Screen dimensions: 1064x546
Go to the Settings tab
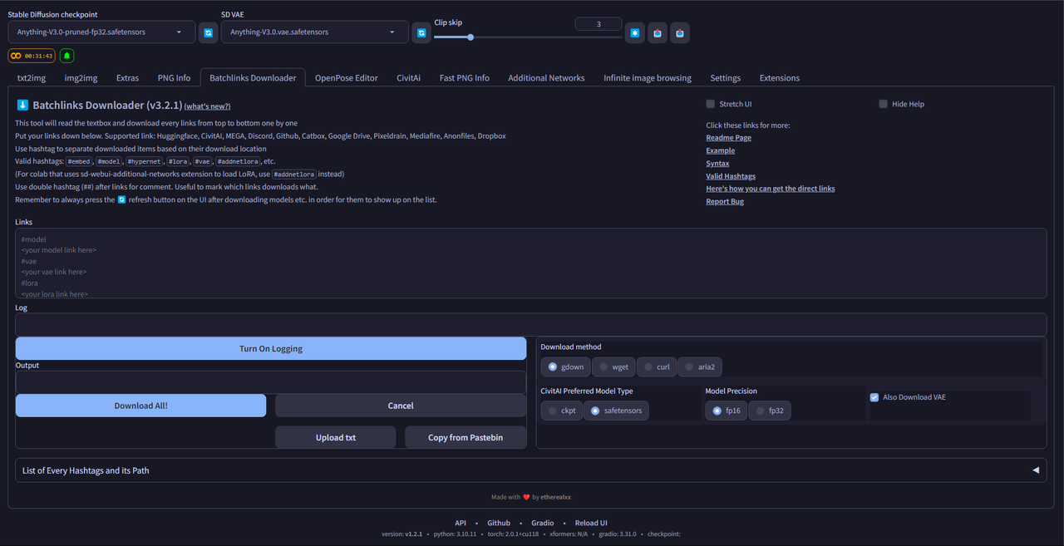725,77
